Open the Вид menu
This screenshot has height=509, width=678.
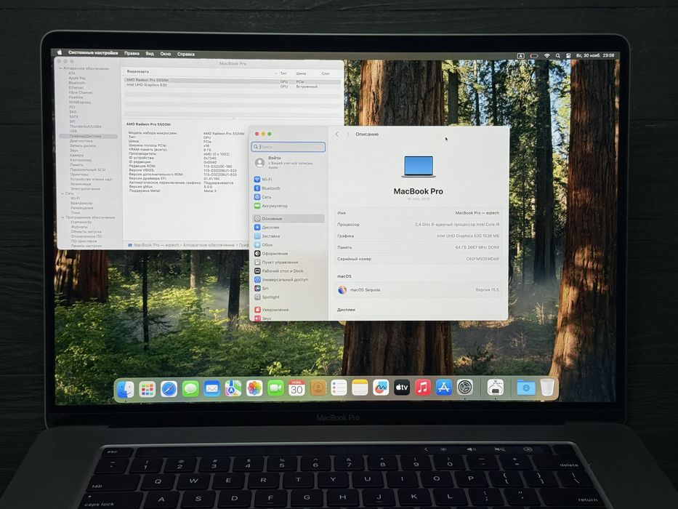pyautogui.click(x=150, y=54)
